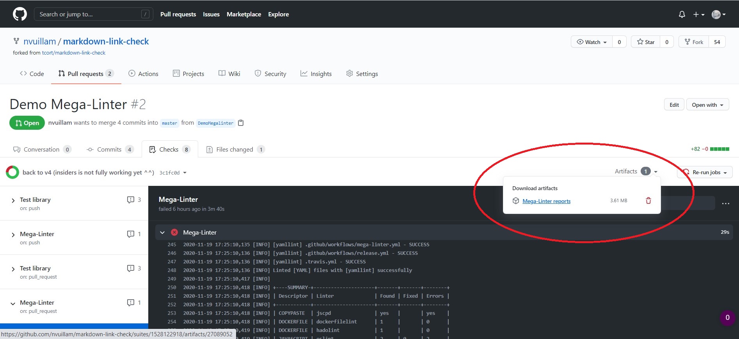Click the GitHub logo home icon

pyautogui.click(x=20, y=14)
